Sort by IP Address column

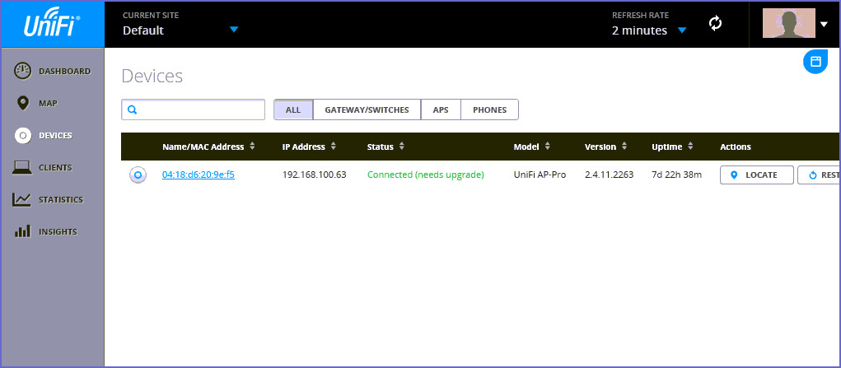(309, 147)
